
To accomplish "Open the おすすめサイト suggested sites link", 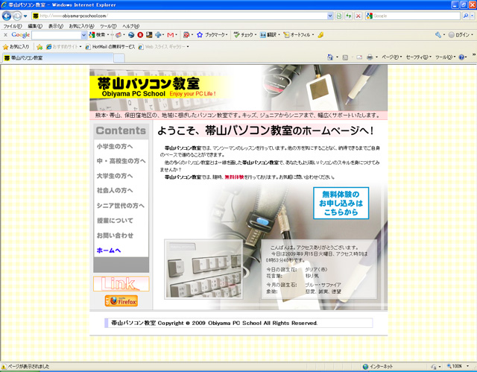I will (x=63, y=47).
